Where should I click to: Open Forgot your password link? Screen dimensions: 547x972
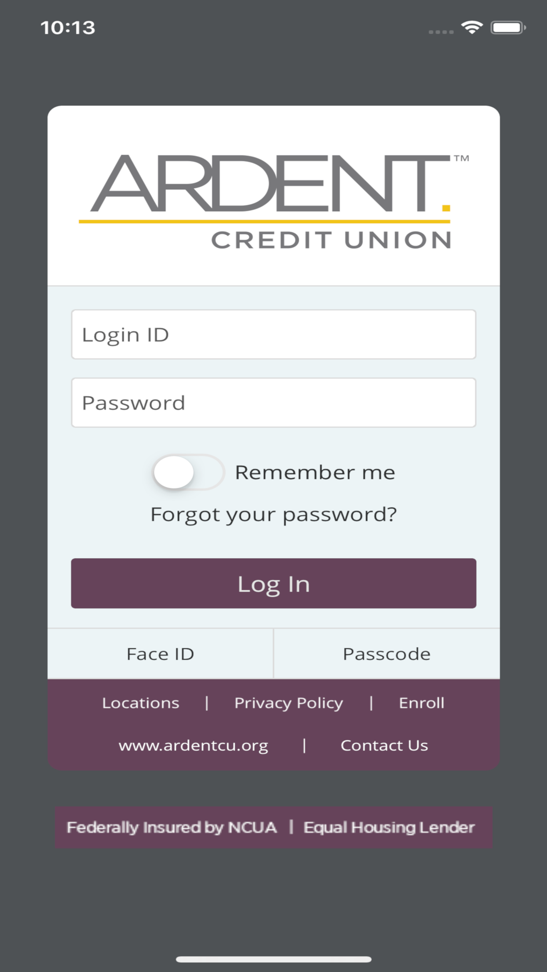click(x=273, y=515)
